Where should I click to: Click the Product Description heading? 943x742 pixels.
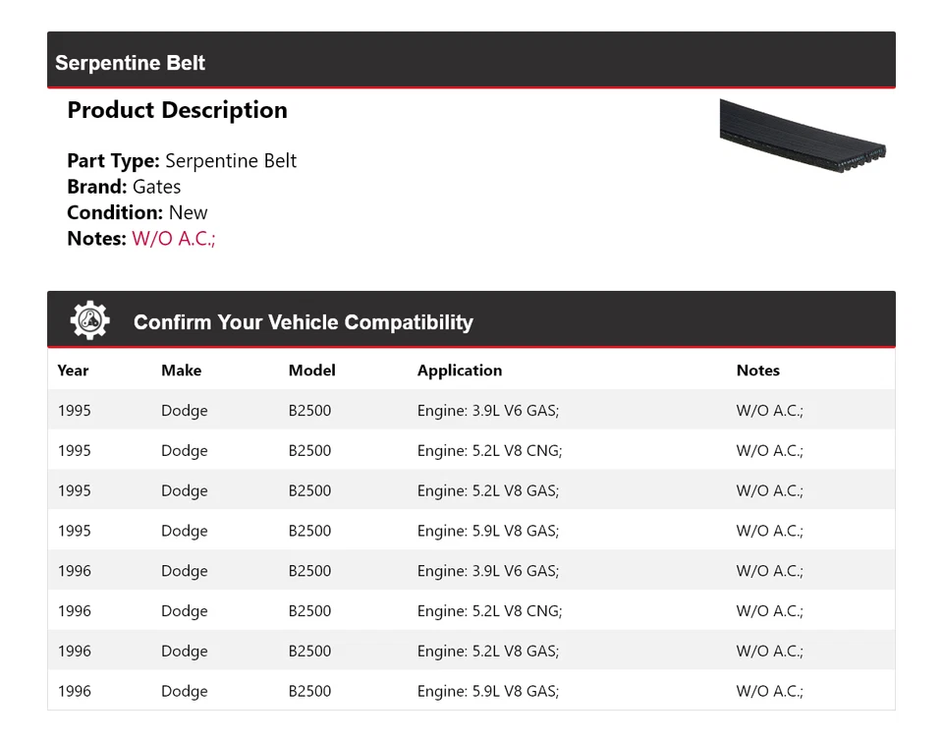177,110
